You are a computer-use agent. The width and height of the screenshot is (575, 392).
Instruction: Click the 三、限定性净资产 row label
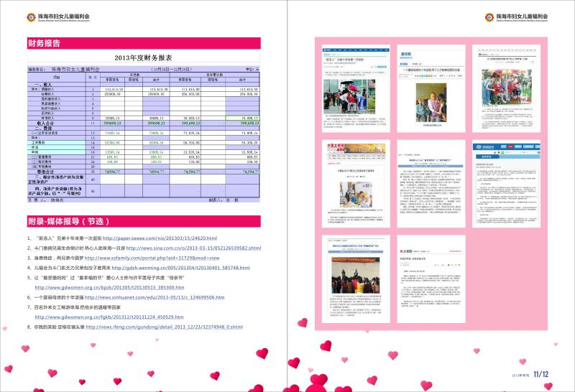(x=56, y=179)
